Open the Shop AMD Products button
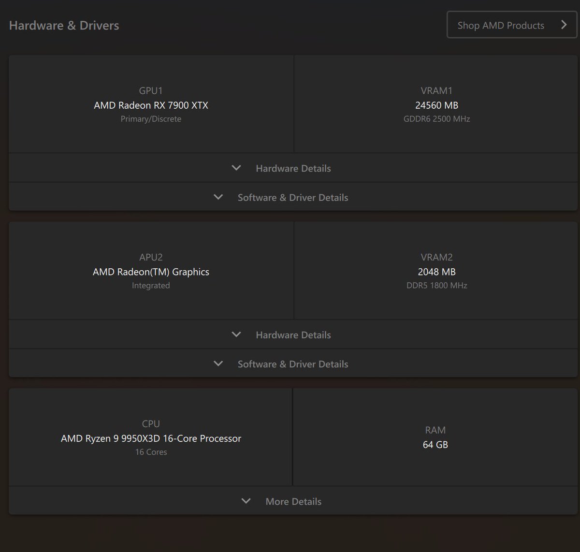 click(x=512, y=25)
